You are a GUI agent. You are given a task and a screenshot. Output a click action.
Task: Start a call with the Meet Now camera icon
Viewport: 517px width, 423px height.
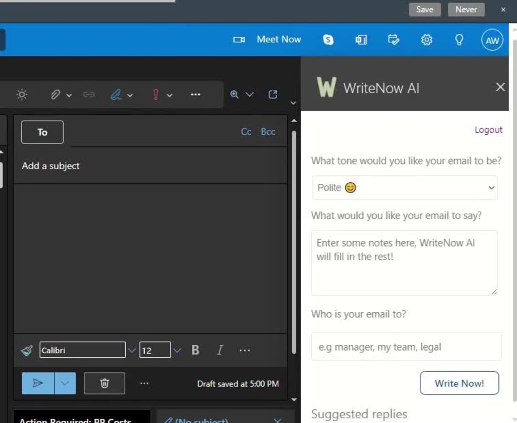[x=238, y=39]
